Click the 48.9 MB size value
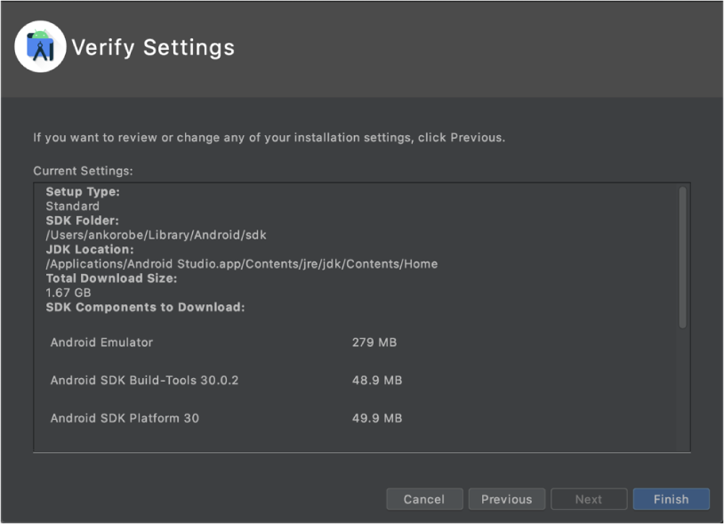Screen dimensions: 724x524 [x=377, y=380]
